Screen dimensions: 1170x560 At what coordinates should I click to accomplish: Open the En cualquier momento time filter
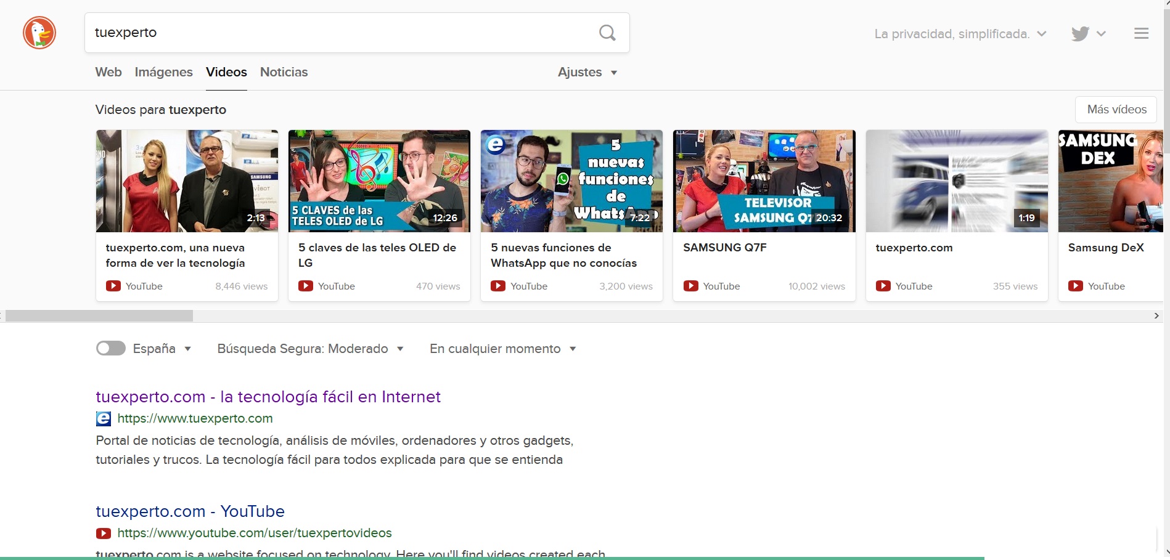click(x=502, y=349)
